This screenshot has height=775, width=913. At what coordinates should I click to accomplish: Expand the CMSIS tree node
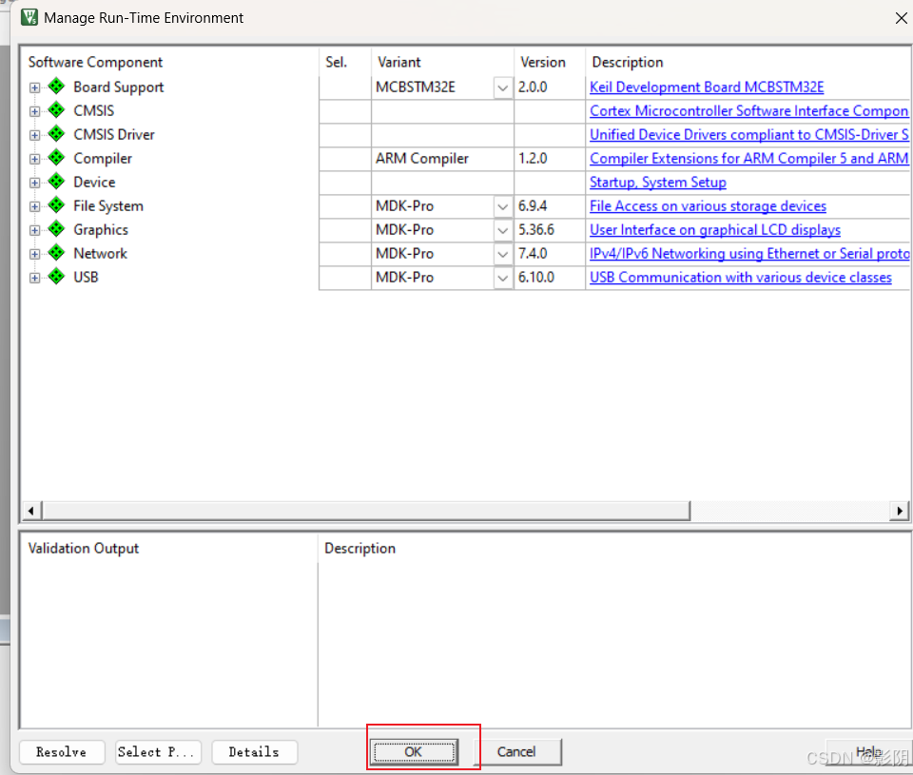coord(35,111)
